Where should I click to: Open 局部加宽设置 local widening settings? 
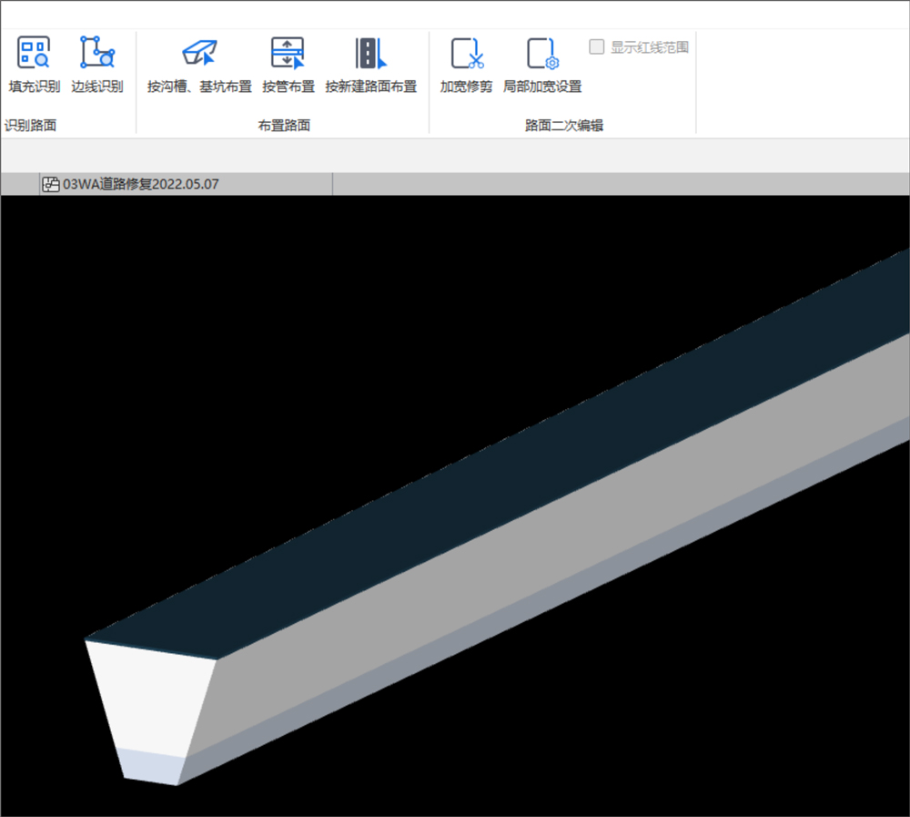click(542, 65)
